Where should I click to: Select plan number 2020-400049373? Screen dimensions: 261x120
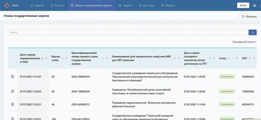(81, 104)
